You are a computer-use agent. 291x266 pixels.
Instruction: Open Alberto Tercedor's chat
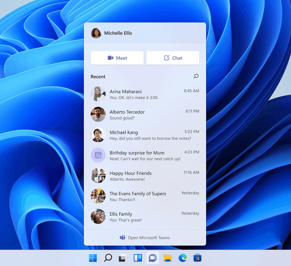coord(145,115)
